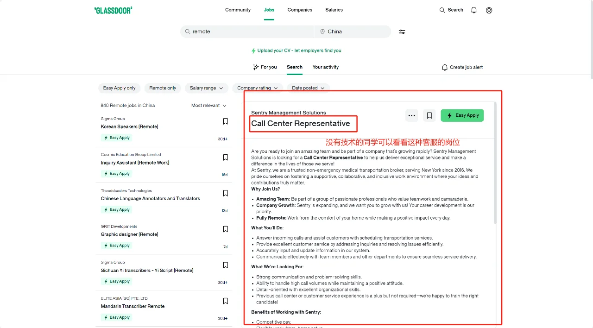Expand the Date posted dropdown
Screen dimensions: 593x328
309,88
